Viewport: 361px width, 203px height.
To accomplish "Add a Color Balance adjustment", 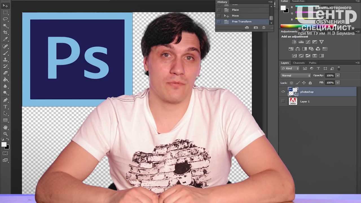I will (298, 49).
